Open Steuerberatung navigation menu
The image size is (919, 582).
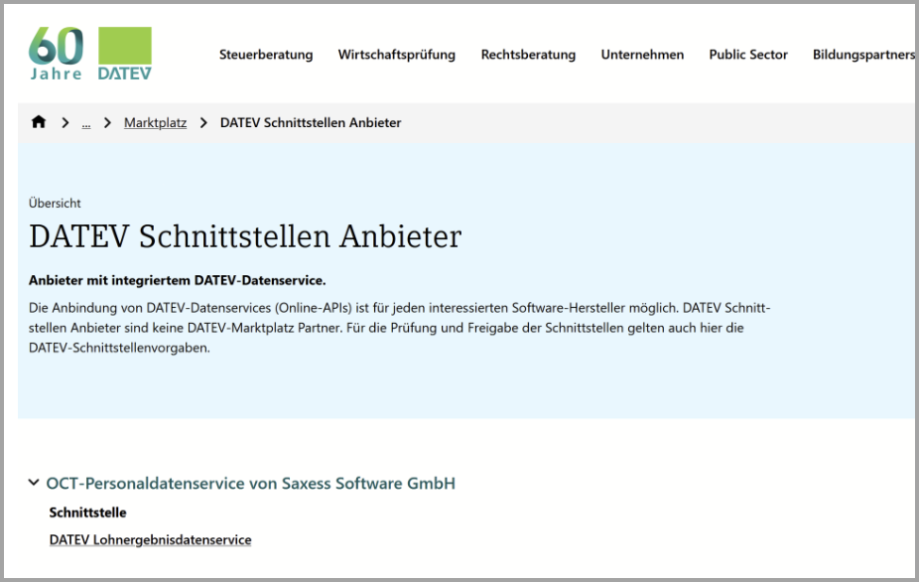point(266,55)
